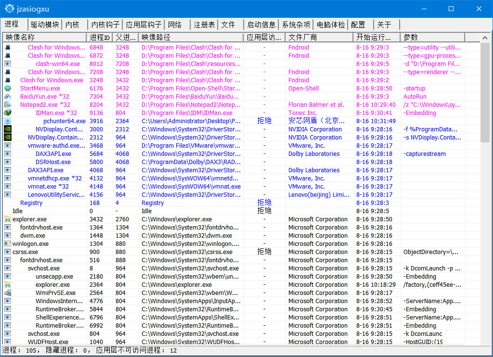The width and height of the screenshot is (493, 357).
Task: Click the Clash icon of process 6848
Action: (x=8, y=48)
